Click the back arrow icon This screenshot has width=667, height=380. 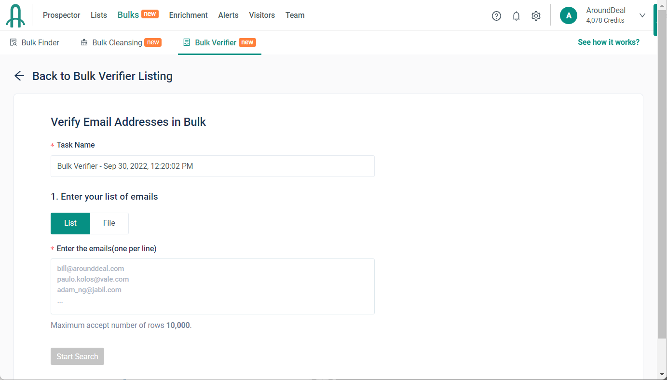click(19, 76)
